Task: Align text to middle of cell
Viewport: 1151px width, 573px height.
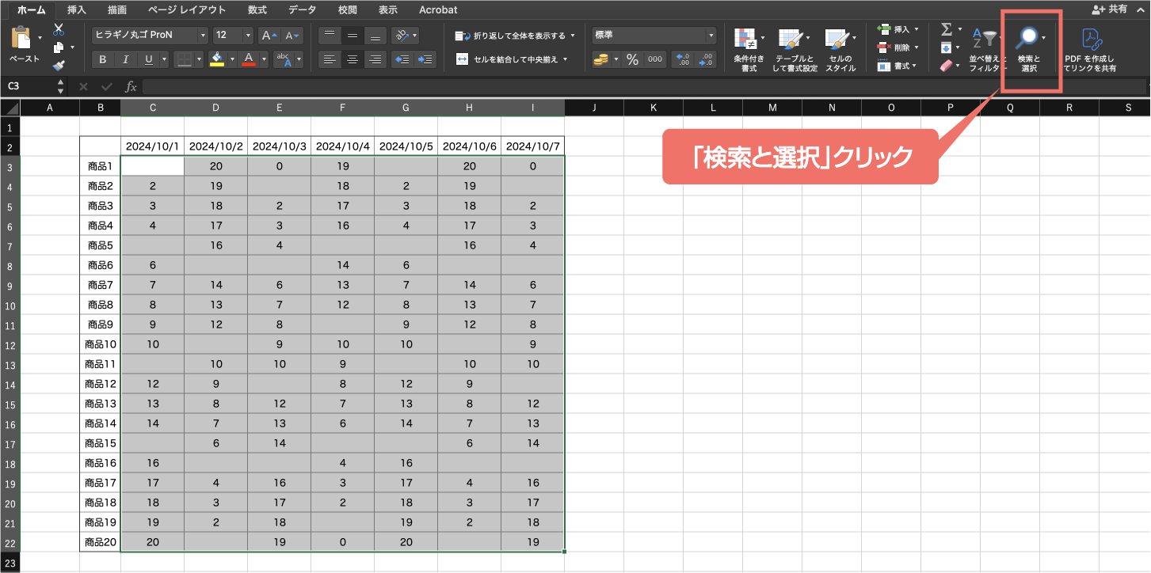Action: (x=353, y=36)
